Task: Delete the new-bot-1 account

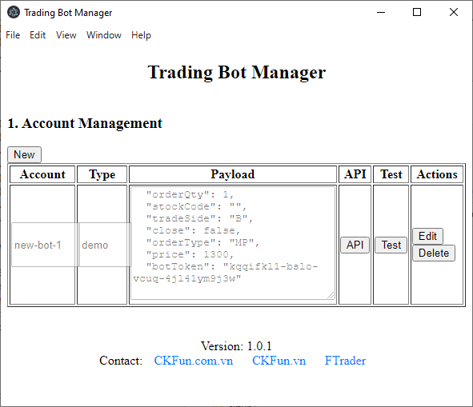Action: pyautogui.click(x=434, y=253)
